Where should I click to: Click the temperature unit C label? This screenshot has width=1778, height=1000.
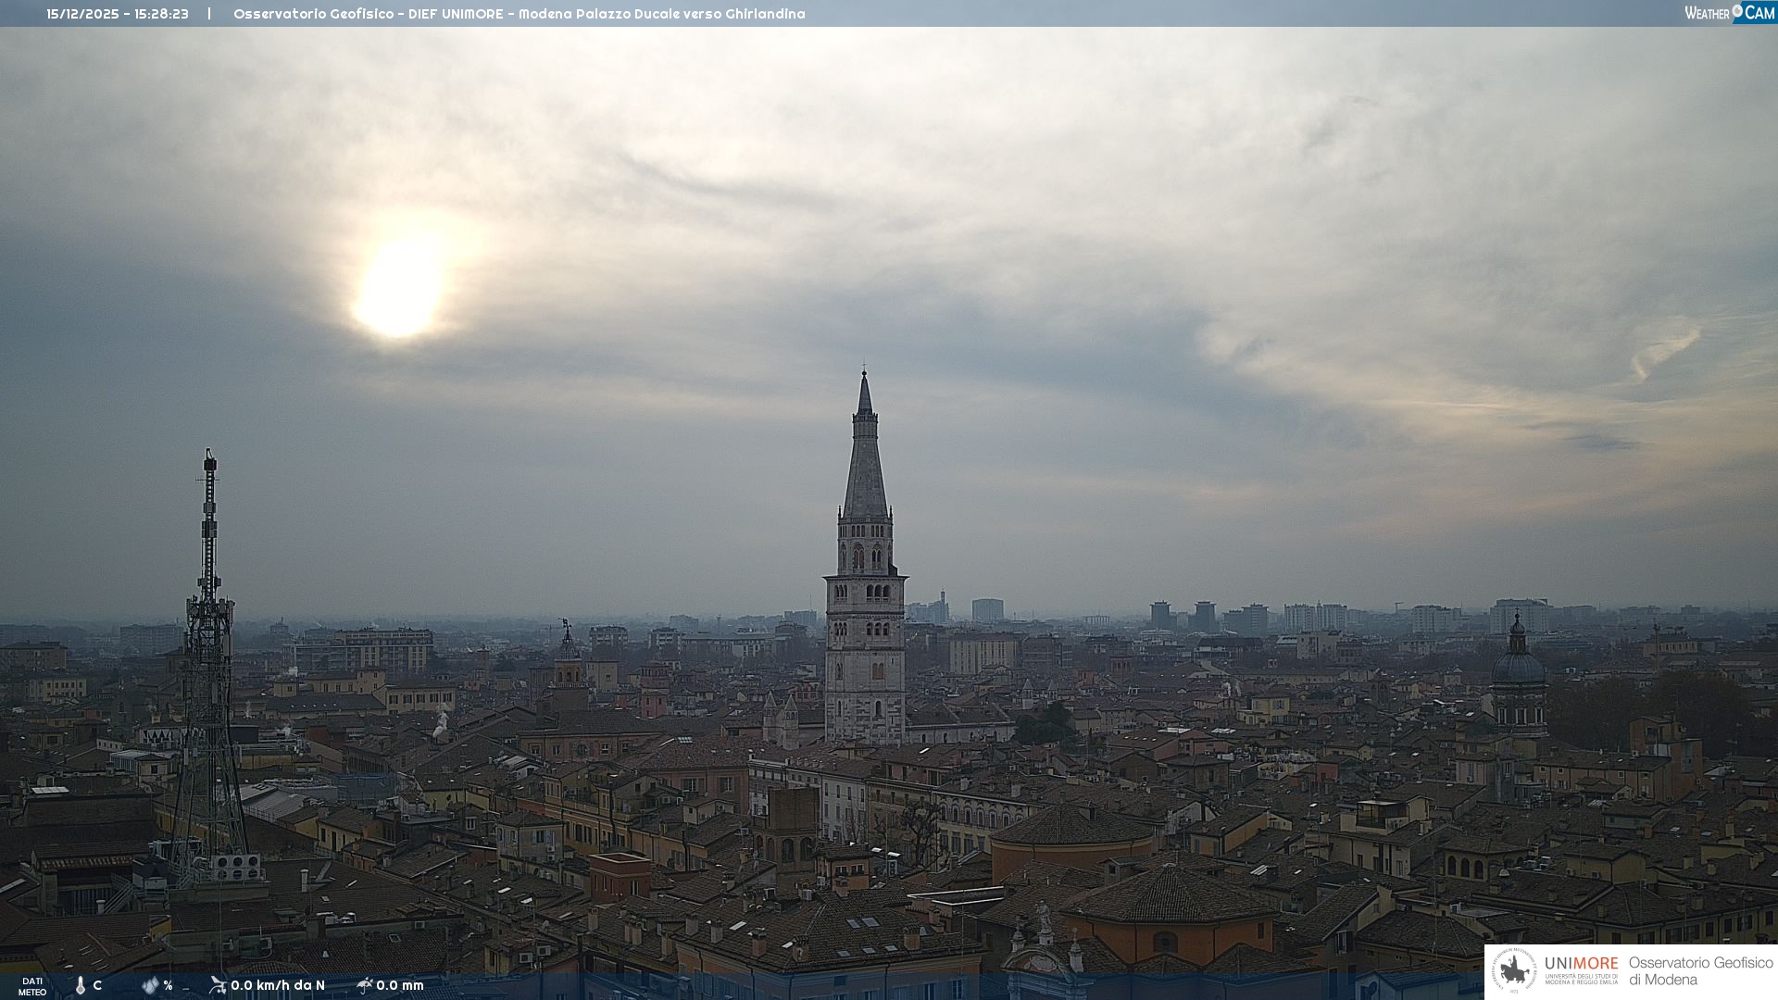pos(97,985)
